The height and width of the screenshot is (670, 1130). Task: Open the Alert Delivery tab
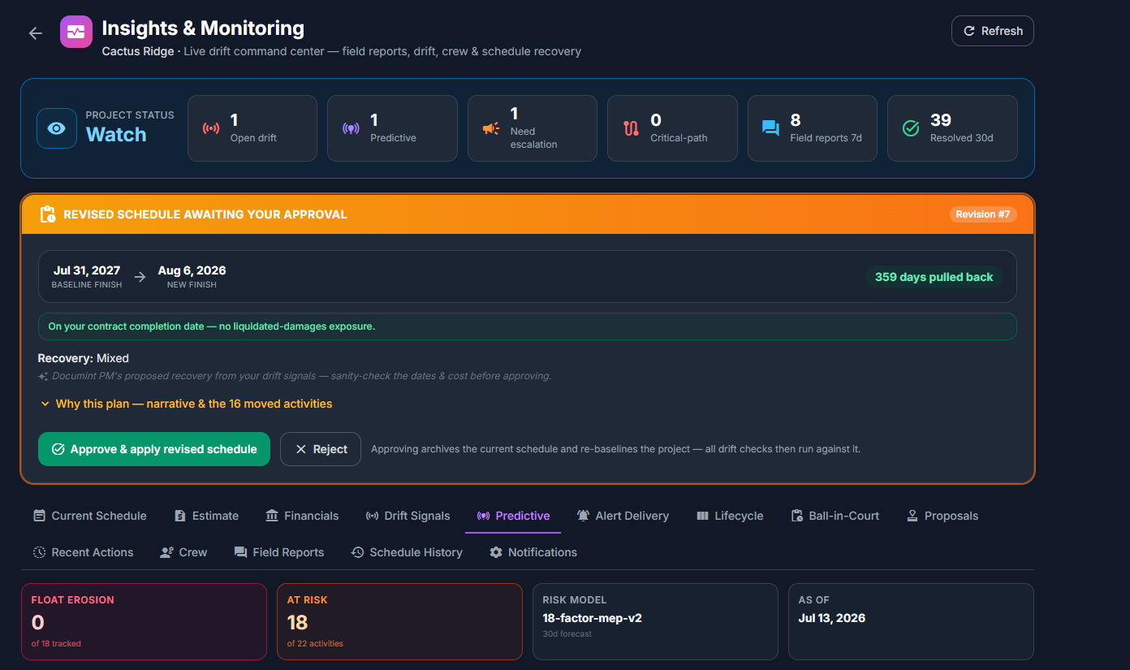623,516
